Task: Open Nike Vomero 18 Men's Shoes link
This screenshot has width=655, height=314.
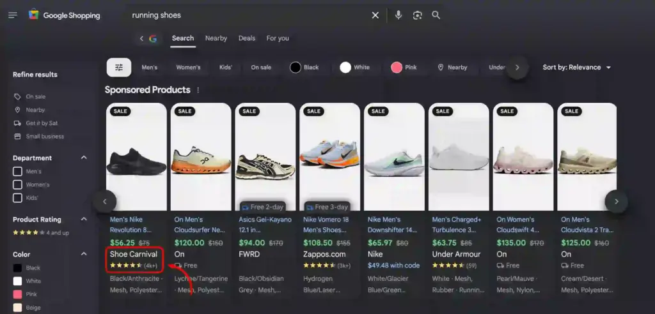Action: coord(325,225)
